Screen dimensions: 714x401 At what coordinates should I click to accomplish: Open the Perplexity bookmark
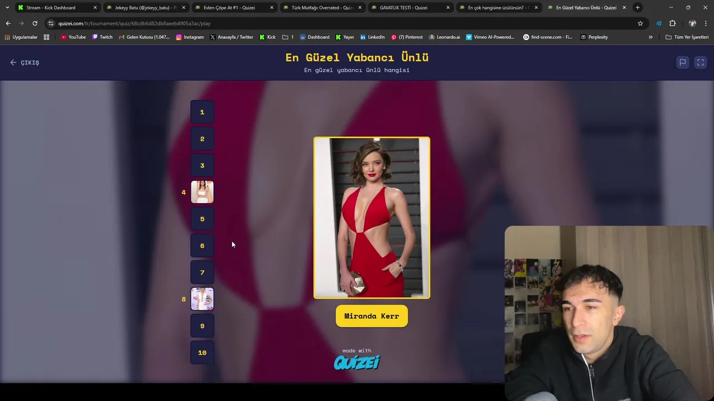coord(594,37)
